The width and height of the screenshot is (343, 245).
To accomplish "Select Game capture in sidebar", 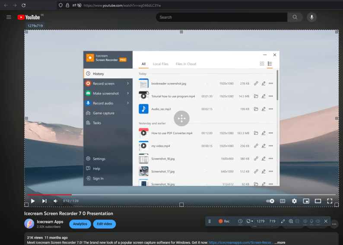I will pos(108,113).
